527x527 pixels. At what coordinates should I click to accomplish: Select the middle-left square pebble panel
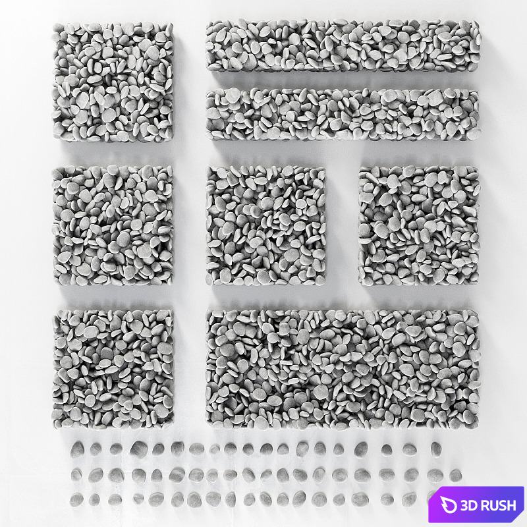click(113, 225)
